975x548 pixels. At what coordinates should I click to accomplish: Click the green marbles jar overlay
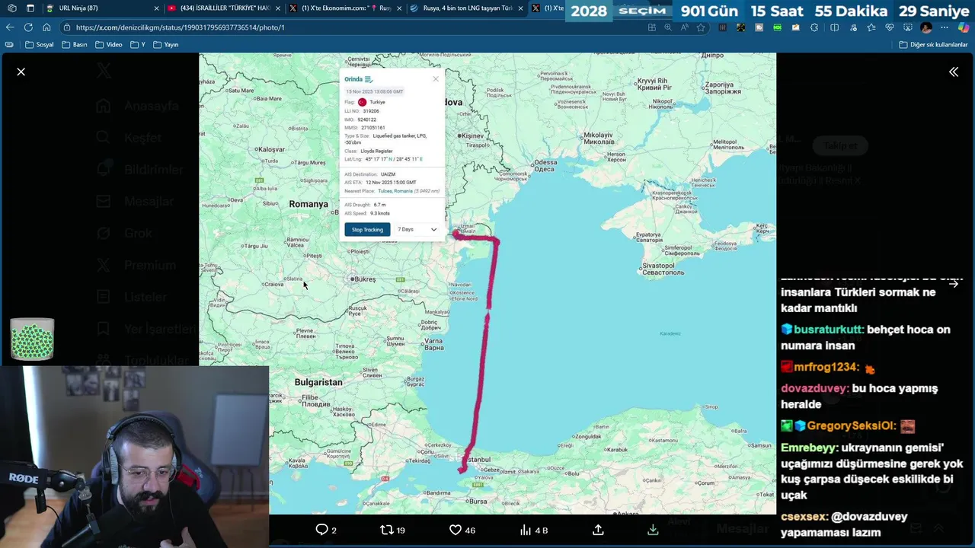pyautogui.click(x=32, y=339)
